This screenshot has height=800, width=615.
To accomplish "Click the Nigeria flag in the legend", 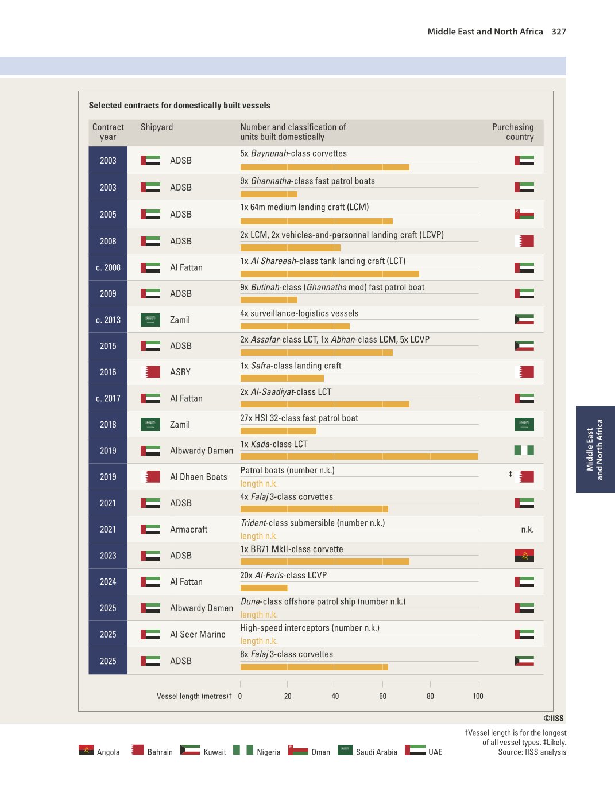I will pos(243,750).
